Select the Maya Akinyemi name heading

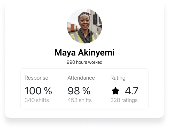[x=85, y=52]
